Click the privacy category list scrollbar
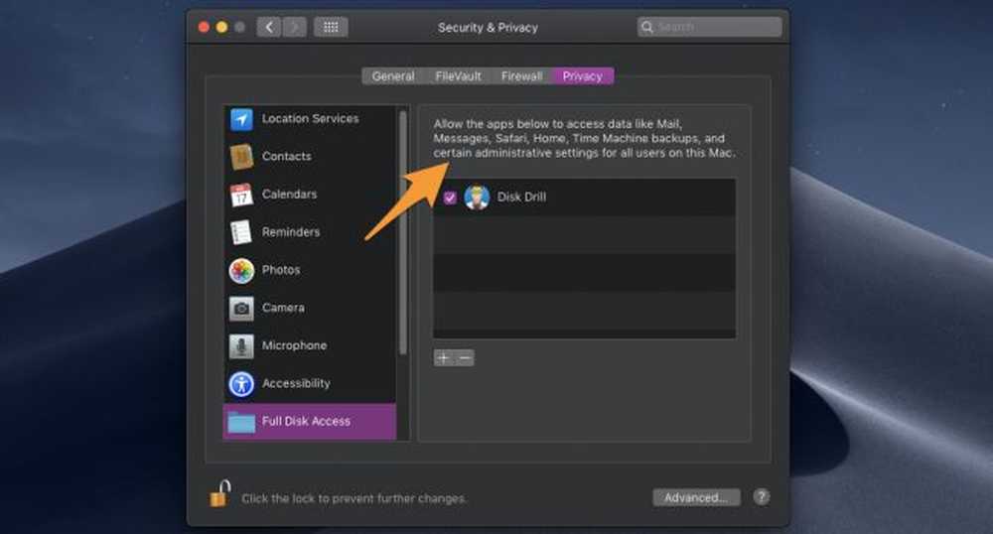993x534 pixels. (x=403, y=232)
